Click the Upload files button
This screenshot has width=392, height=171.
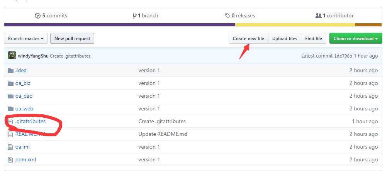coord(285,39)
